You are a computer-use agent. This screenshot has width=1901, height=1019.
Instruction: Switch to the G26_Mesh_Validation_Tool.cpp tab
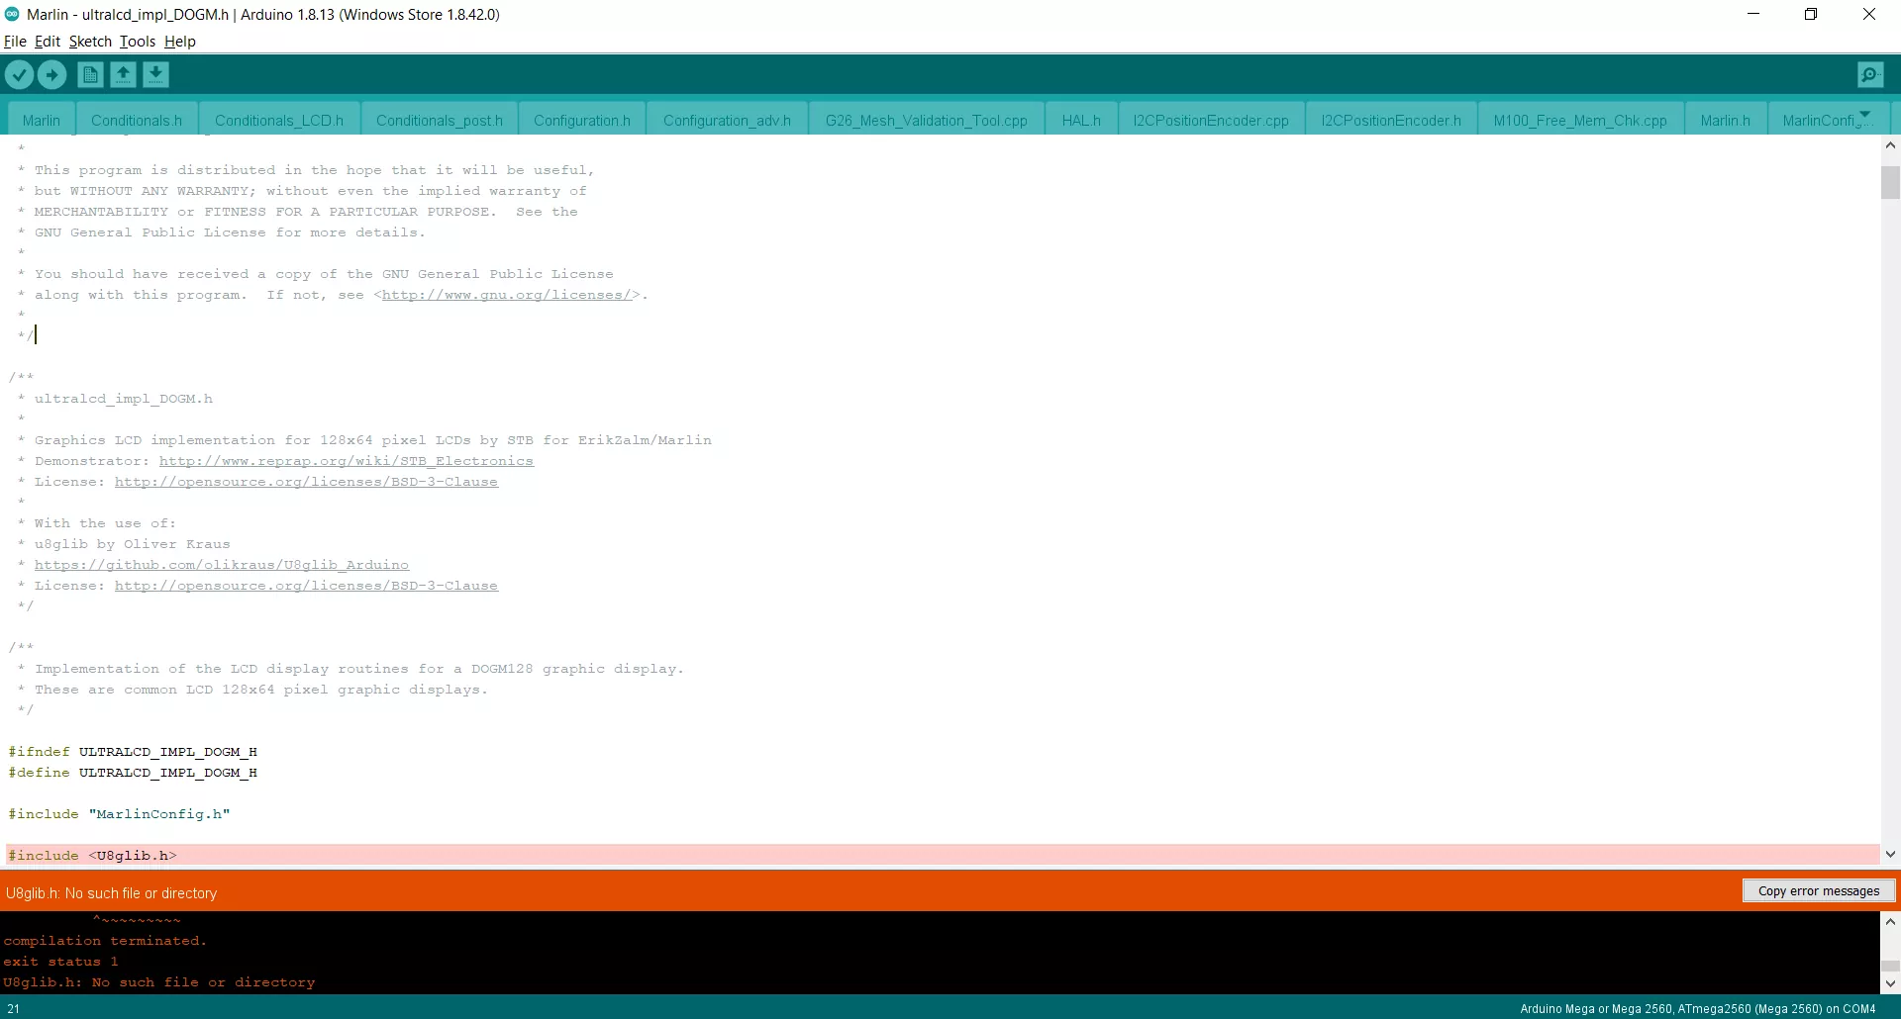tap(927, 120)
